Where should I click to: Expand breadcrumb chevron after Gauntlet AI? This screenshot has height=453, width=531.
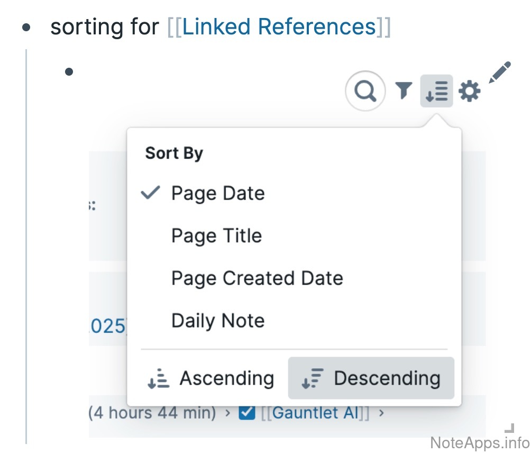pyautogui.click(x=381, y=413)
